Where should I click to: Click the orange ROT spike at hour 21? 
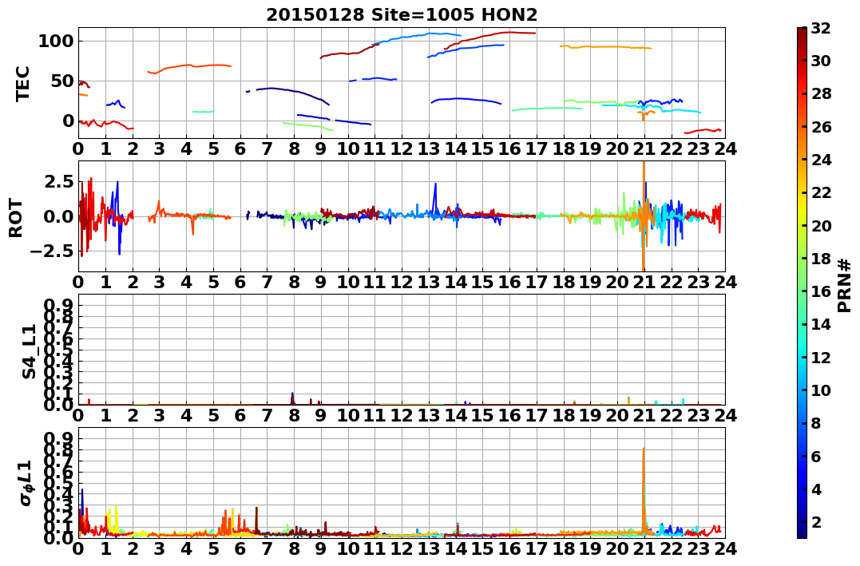(643, 216)
